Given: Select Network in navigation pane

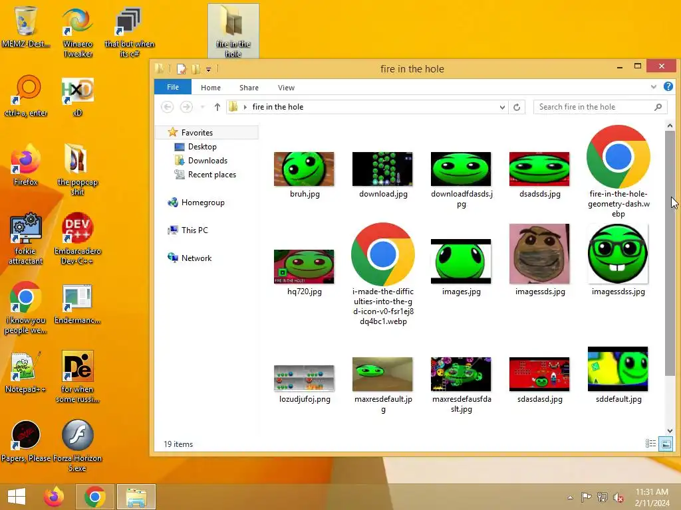Looking at the screenshot, I should click(x=190, y=258).
